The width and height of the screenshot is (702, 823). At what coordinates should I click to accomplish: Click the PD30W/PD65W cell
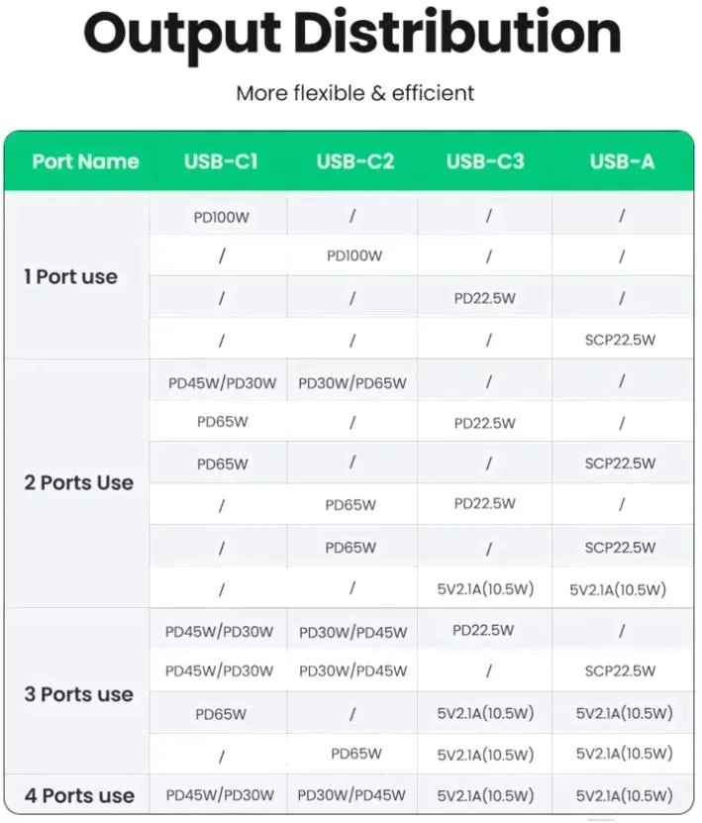click(x=352, y=383)
